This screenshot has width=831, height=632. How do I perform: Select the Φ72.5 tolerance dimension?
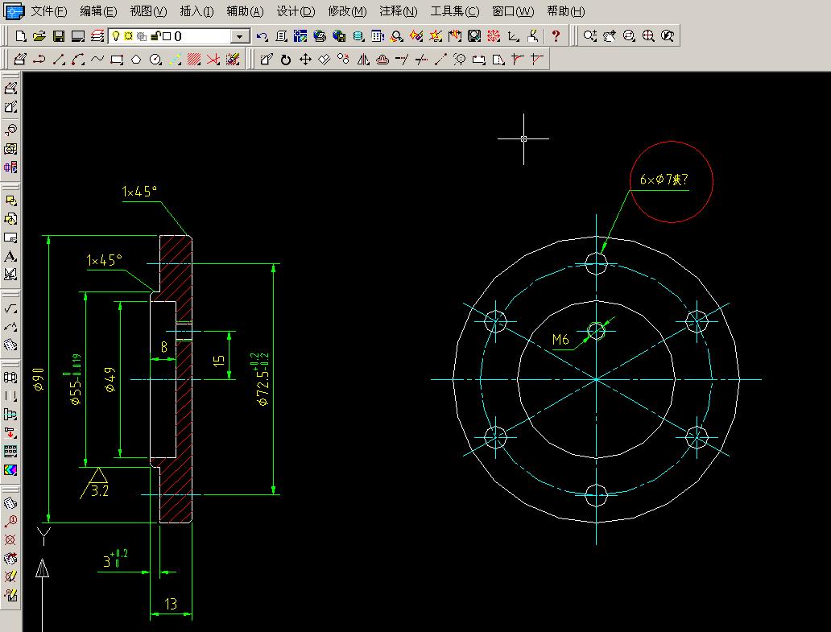pyautogui.click(x=263, y=378)
